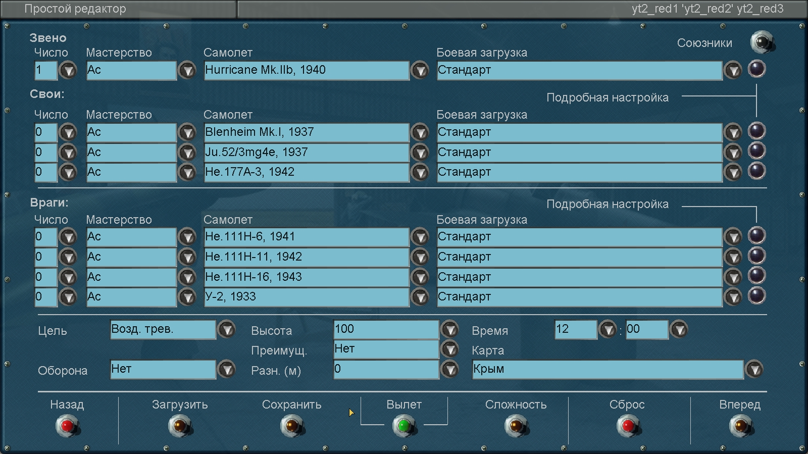Open detailed setup for У-2, 1933 row
The height and width of the screenshot is (454, 808).
pyautogui.click(x=756, y=295)
